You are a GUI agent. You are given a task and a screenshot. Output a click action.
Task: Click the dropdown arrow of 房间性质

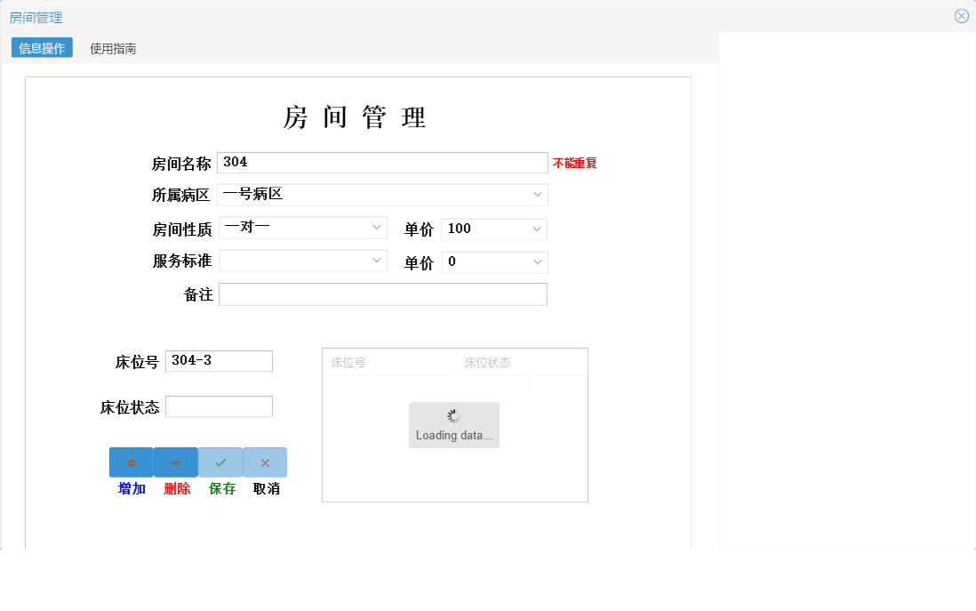click(x=375, y=227)
